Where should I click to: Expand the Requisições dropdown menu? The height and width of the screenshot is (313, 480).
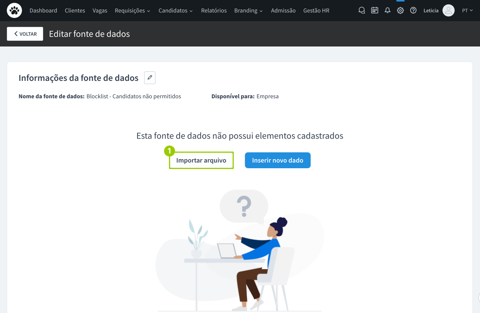click(x=133, y=11)
